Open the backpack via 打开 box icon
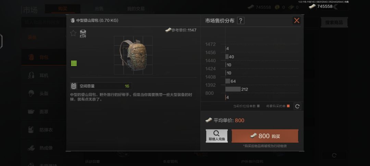The height and width of the screenshot is (166, 370). (x=83, y=34)
